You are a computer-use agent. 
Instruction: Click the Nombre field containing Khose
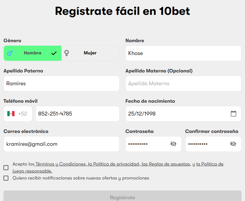[x=183, y=53]
